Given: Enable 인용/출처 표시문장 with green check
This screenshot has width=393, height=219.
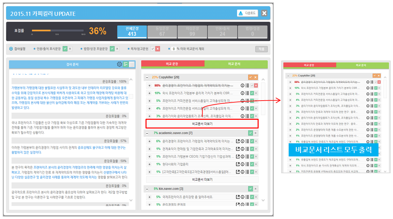Looking at the screenshot, I should (x=65, y=49).
